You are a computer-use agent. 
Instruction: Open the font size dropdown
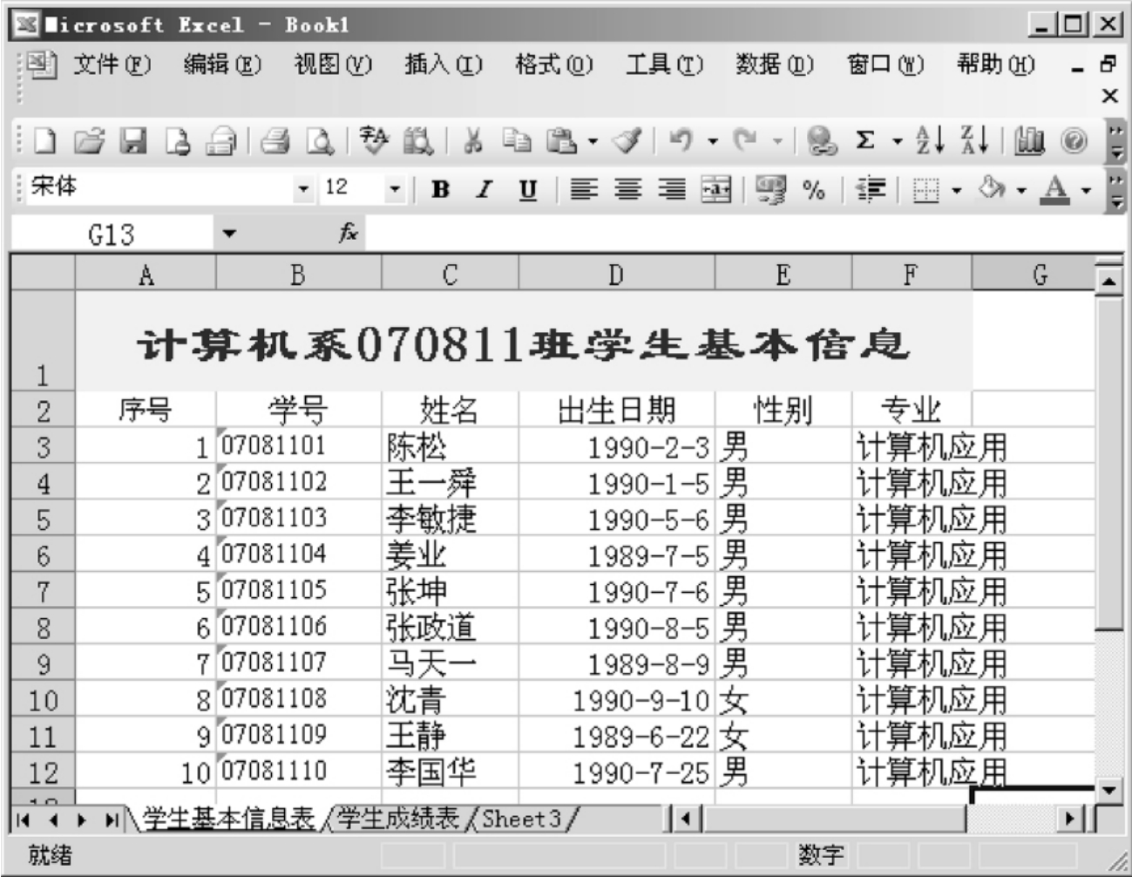point(395,189)
